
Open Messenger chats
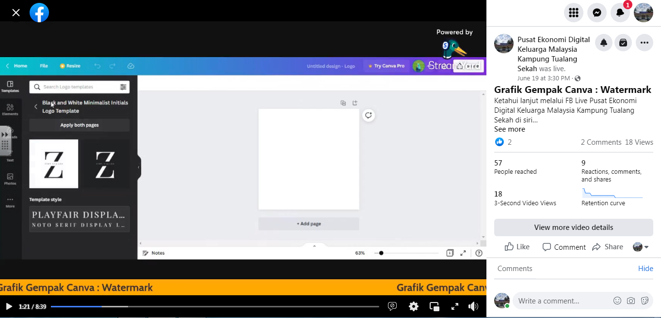click(597, 13)
